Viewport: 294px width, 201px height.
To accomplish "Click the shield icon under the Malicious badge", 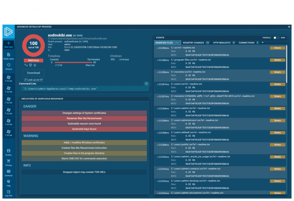I will click(30, 65).
